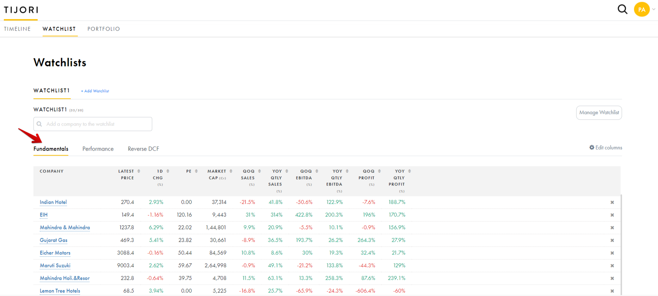Open the Portfolio tab
Viewport: 658px width, 296px height.
click(x=104, y=29)
